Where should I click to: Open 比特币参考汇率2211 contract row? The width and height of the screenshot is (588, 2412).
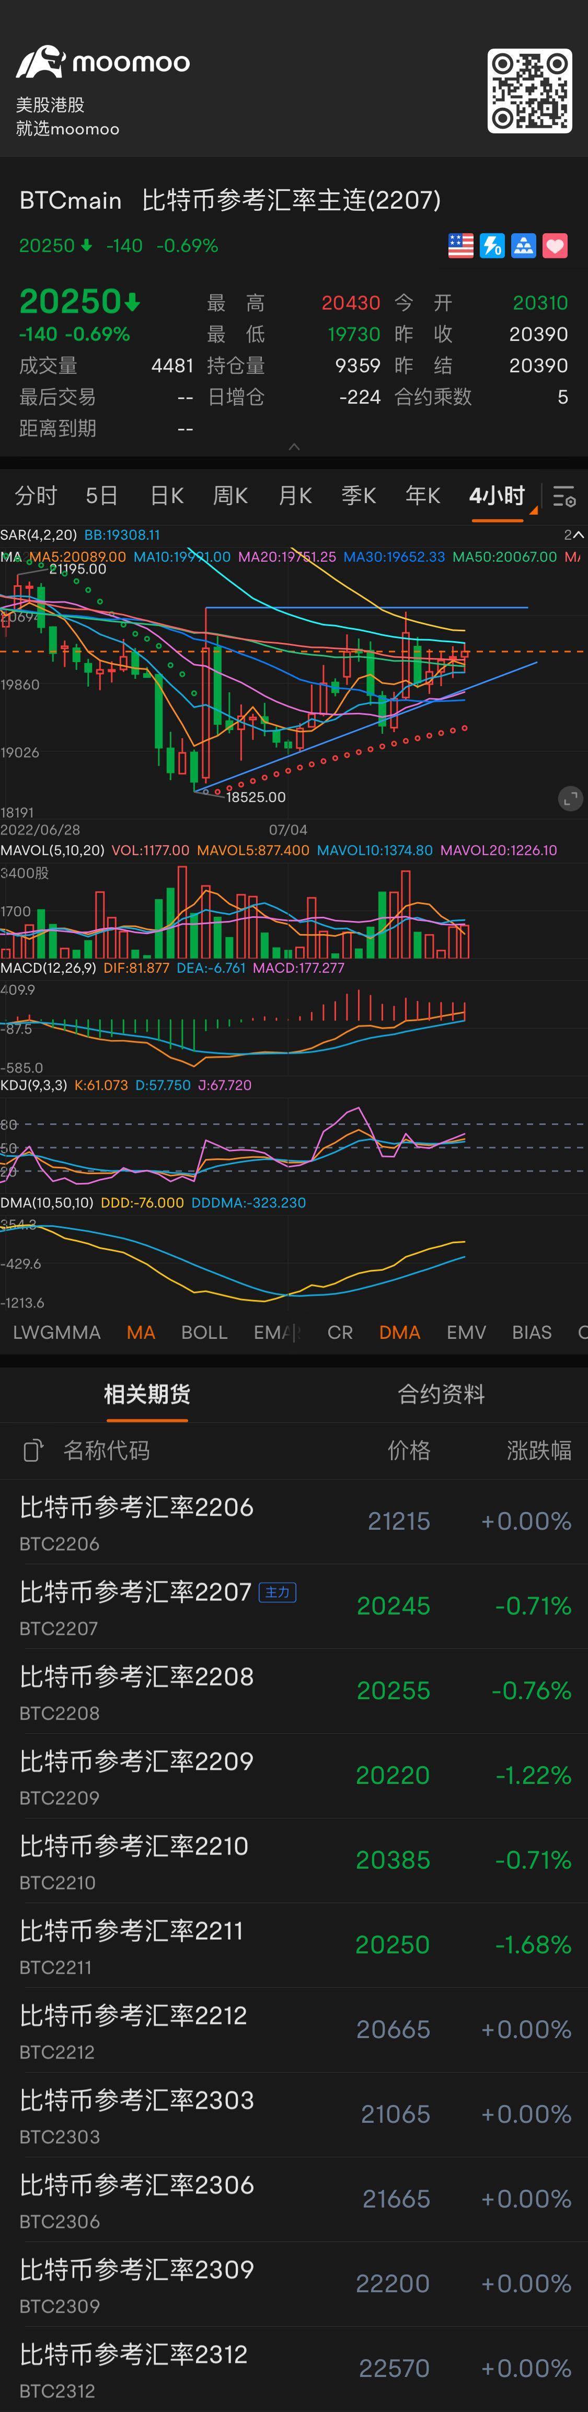pyautogui.click(x=294, y=1945)
